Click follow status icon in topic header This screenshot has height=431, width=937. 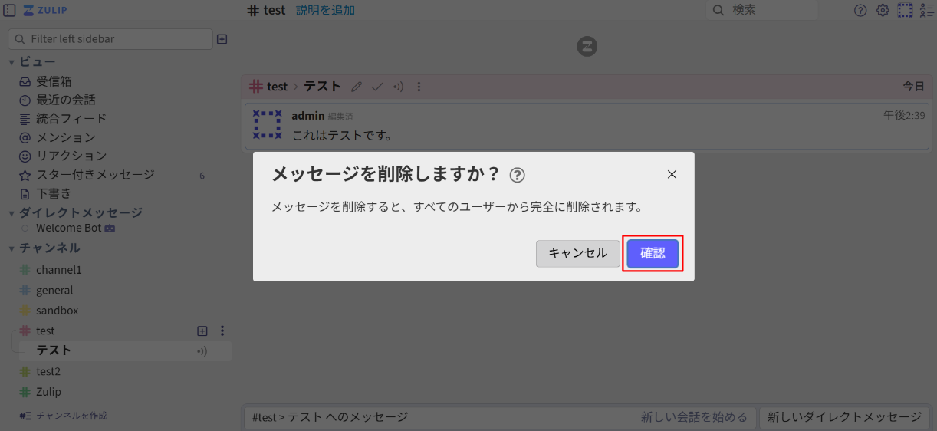tap(398, 87)
